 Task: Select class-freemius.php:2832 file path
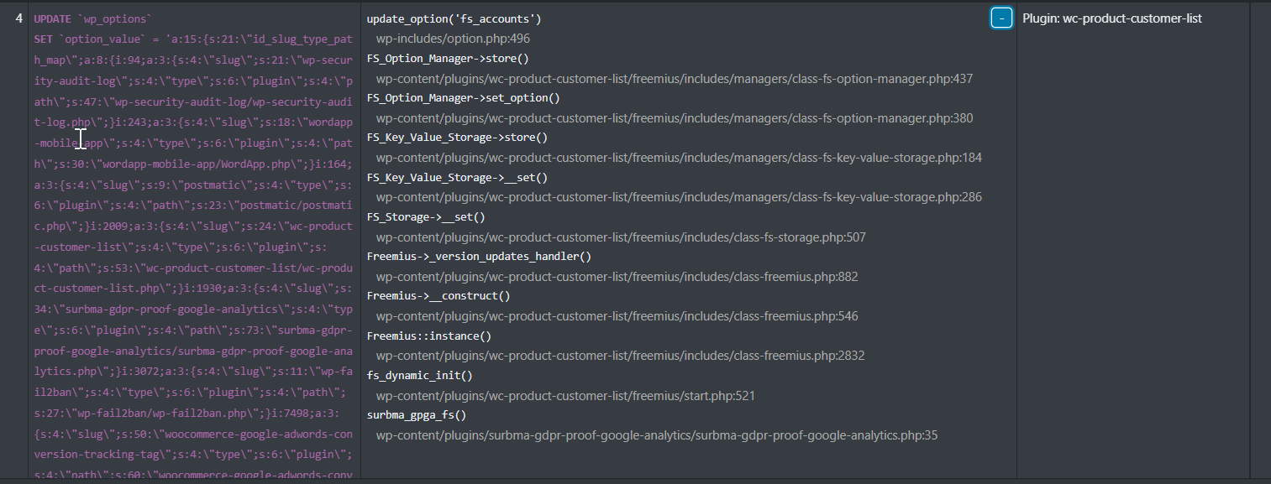[621, 356]
